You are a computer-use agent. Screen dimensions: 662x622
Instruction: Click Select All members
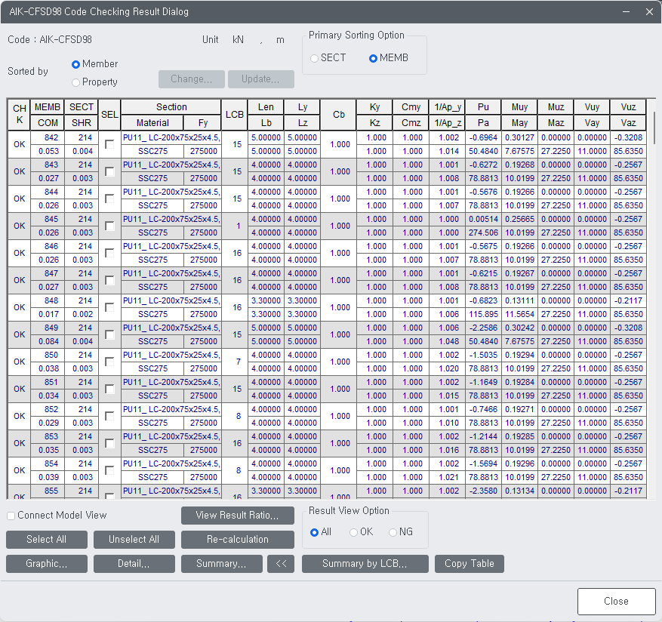pos(46,539)
